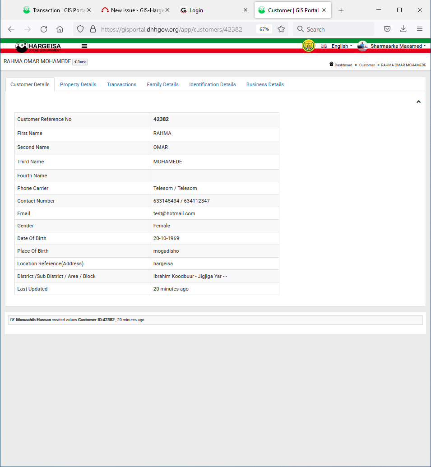
Task: Minimize the browser window
Action: (379, 10)
